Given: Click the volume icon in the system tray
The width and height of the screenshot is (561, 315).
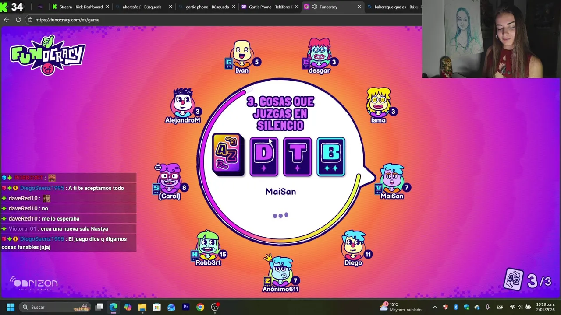Looking at the screenshot, I should point(520,307).
